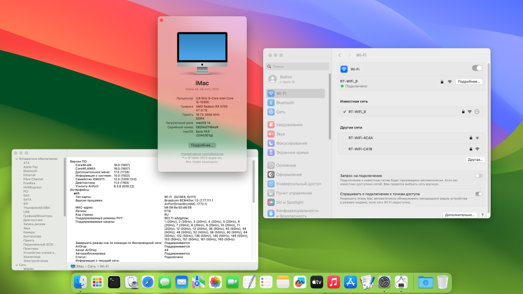Launch Terminal from the Dock
Image resolution: width=523 pixels, height=294 pixels.
coord(114,283)
